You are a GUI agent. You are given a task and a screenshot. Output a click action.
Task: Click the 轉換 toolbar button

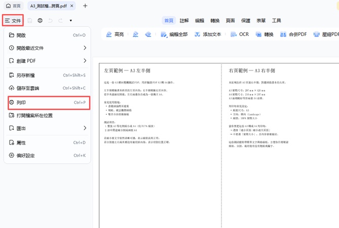[265, 34]
